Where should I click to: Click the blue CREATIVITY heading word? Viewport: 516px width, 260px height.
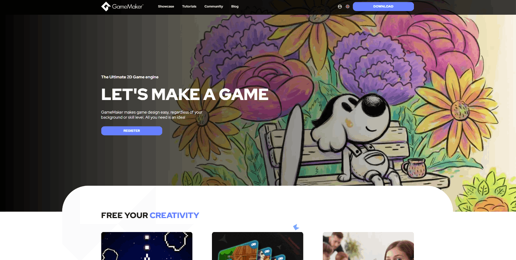pyautogui.click(x=174, y=216)
